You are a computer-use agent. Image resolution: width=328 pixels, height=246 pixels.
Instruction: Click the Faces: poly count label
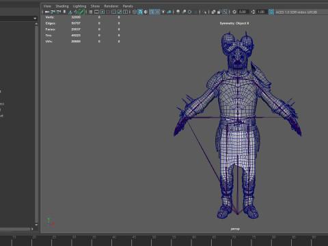point(51,29)
